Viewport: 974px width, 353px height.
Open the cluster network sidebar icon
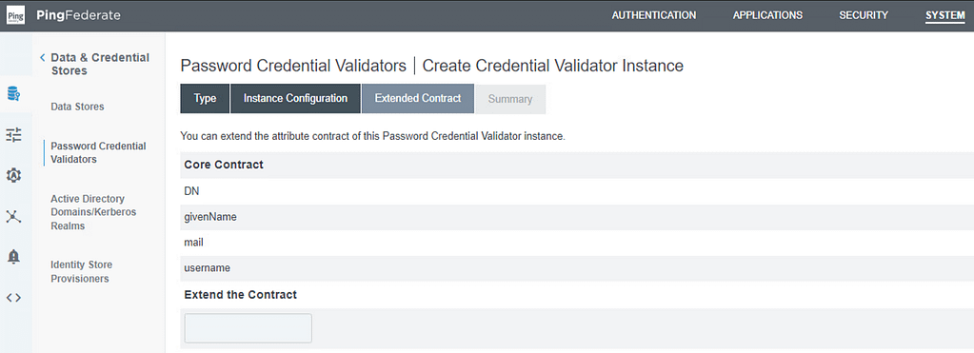pyautogui.click(x=13, y=217)
